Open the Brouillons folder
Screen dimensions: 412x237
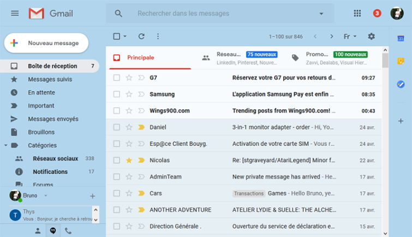point(50,132)
